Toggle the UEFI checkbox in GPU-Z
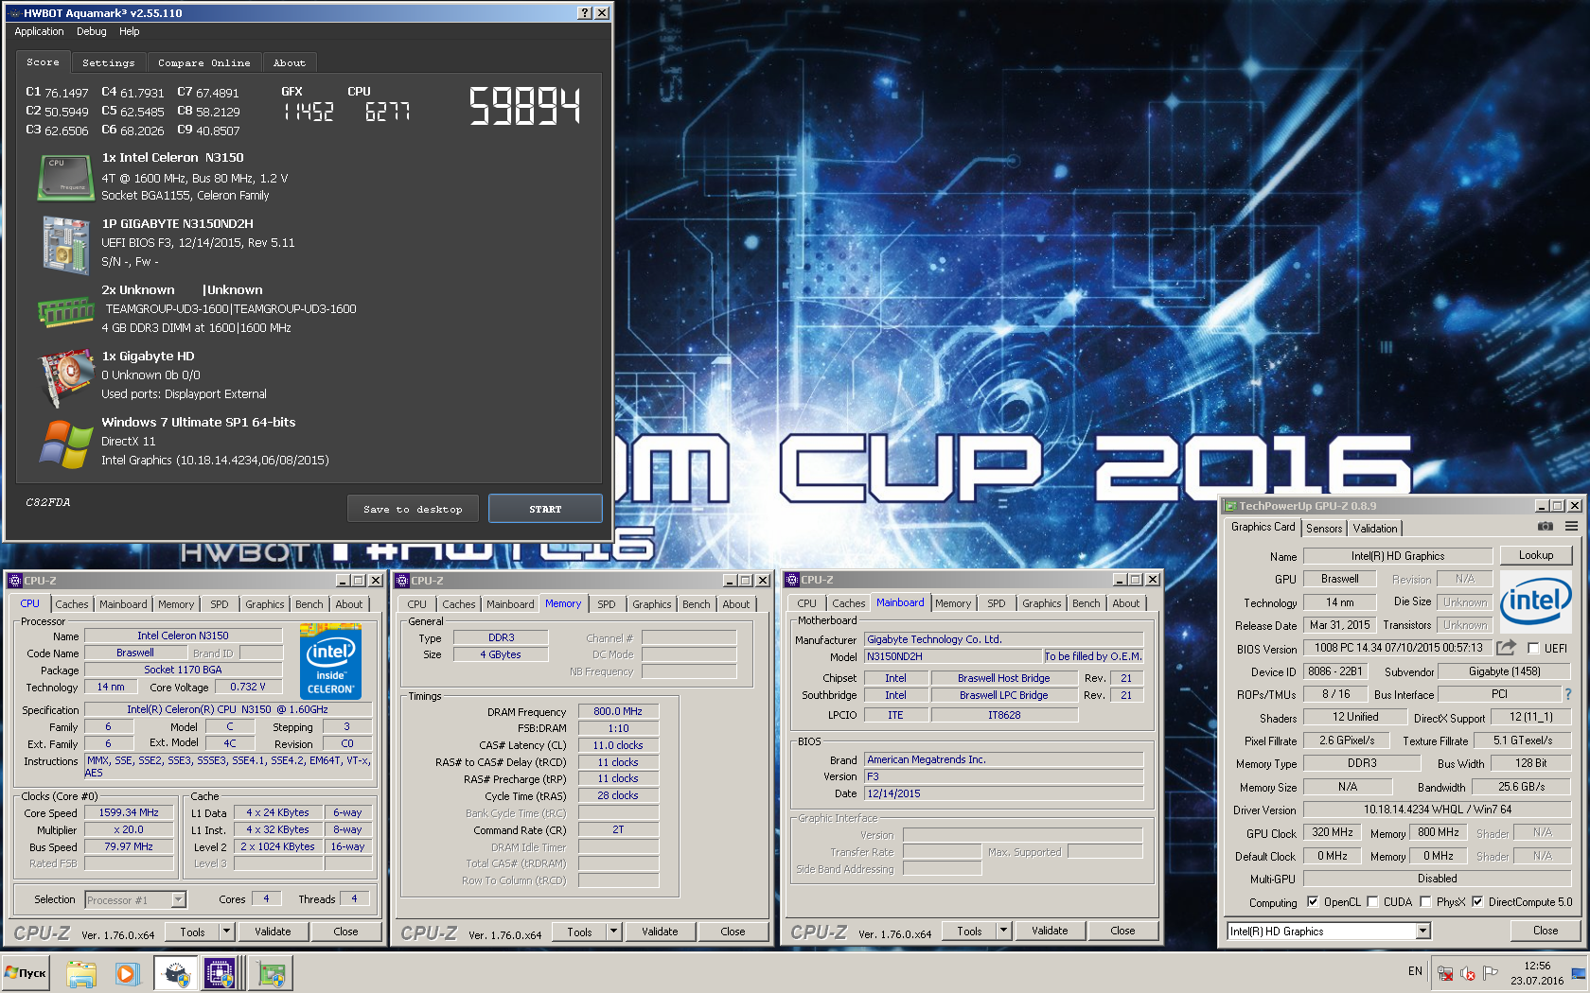 click(x=1533, y=649)
